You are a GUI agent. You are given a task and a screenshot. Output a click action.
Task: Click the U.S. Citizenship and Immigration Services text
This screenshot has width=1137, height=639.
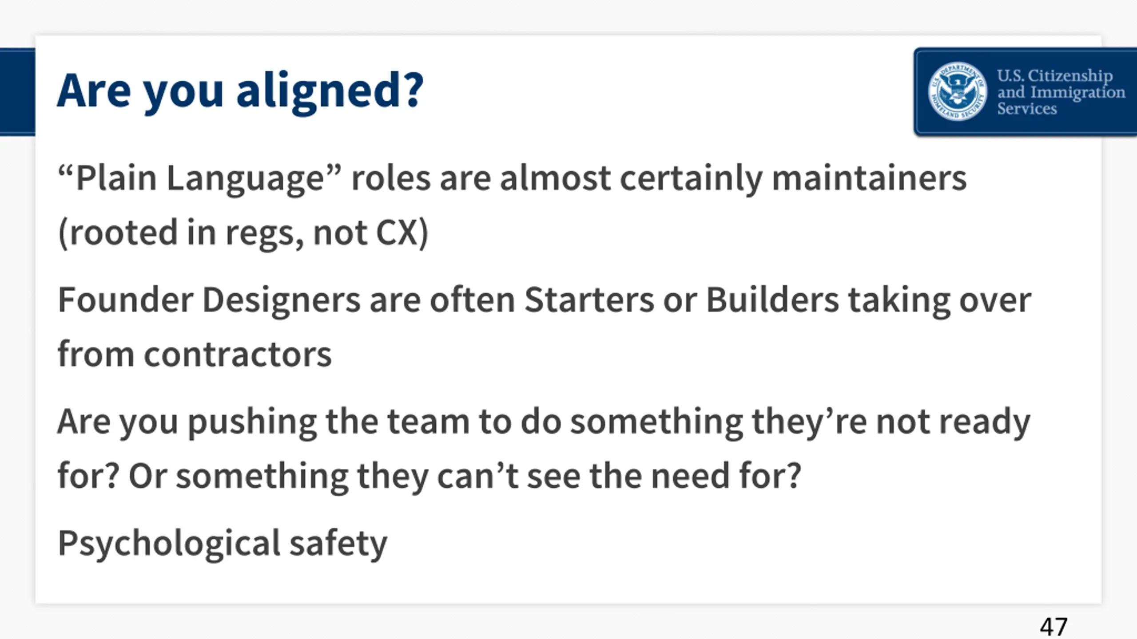coord(1061,92)
